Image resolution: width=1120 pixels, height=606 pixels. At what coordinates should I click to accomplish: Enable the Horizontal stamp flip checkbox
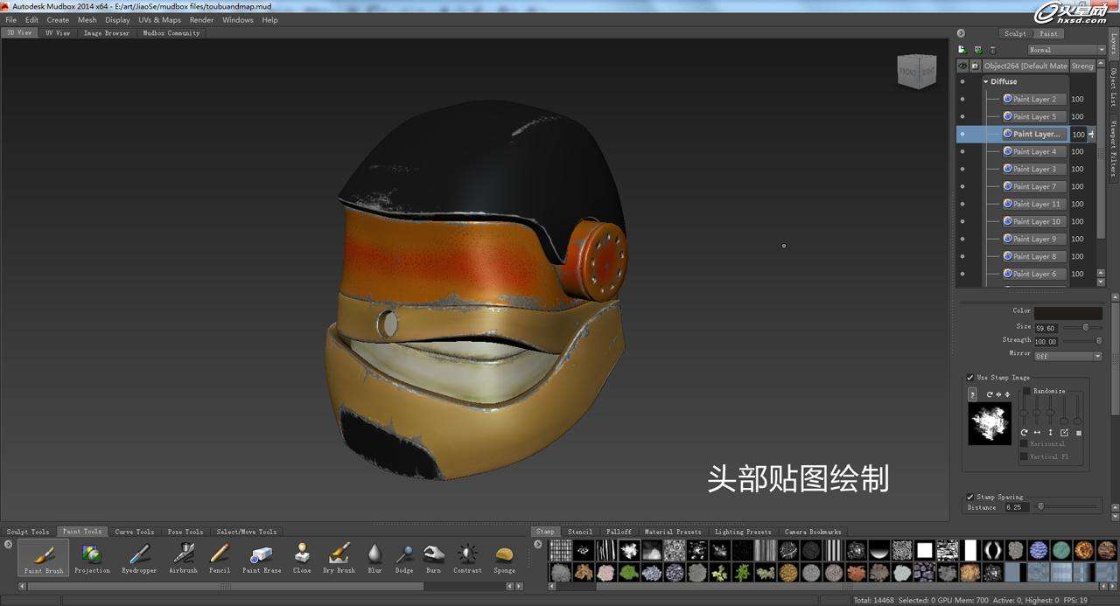pyautogui.click(x=1024, y=443)
